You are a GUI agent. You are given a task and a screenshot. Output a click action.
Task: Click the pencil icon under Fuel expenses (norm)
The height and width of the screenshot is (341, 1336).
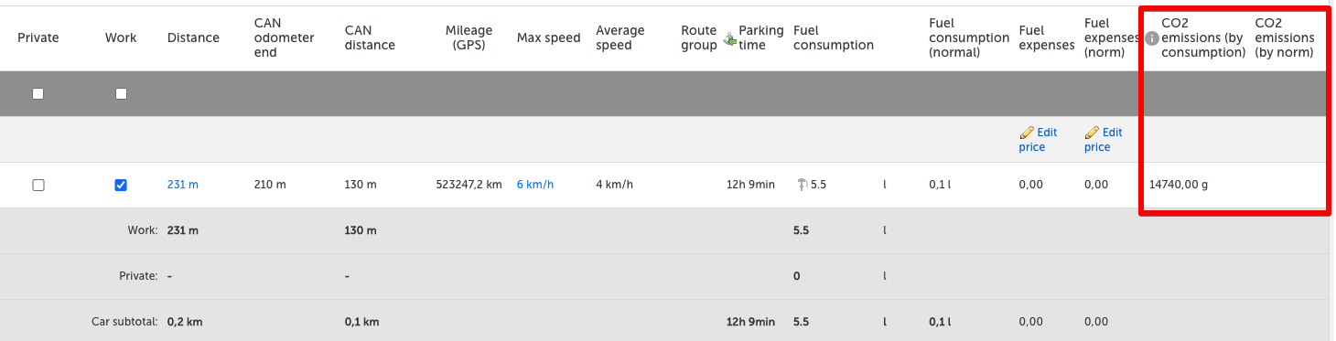tap(1092, 133)
